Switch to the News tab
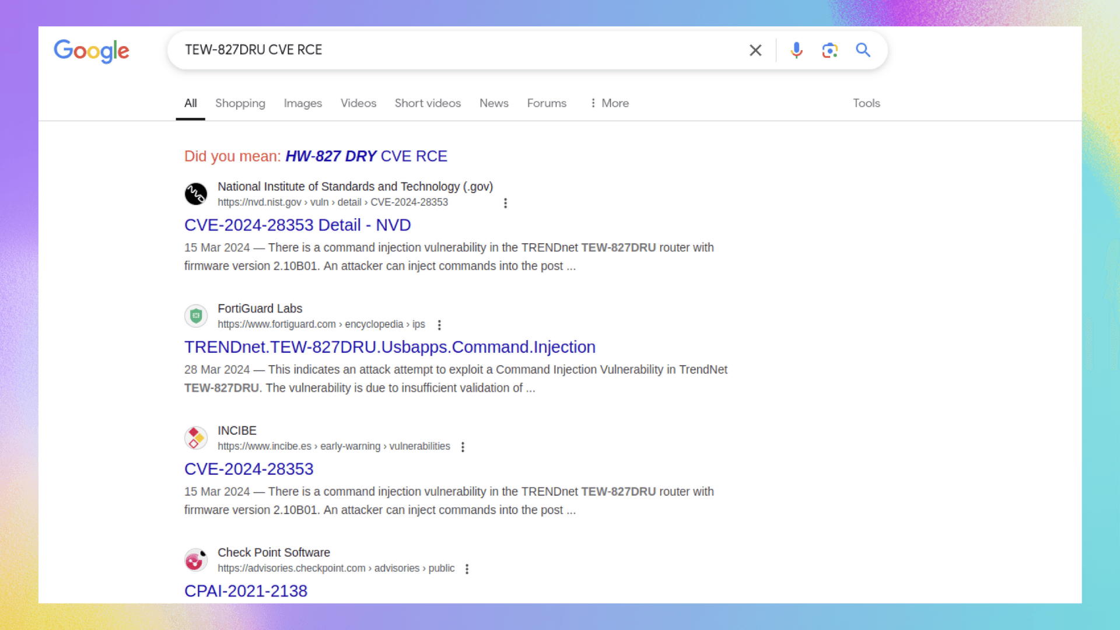The height and width of the screenshot is (630, 1120). point(494,103)
